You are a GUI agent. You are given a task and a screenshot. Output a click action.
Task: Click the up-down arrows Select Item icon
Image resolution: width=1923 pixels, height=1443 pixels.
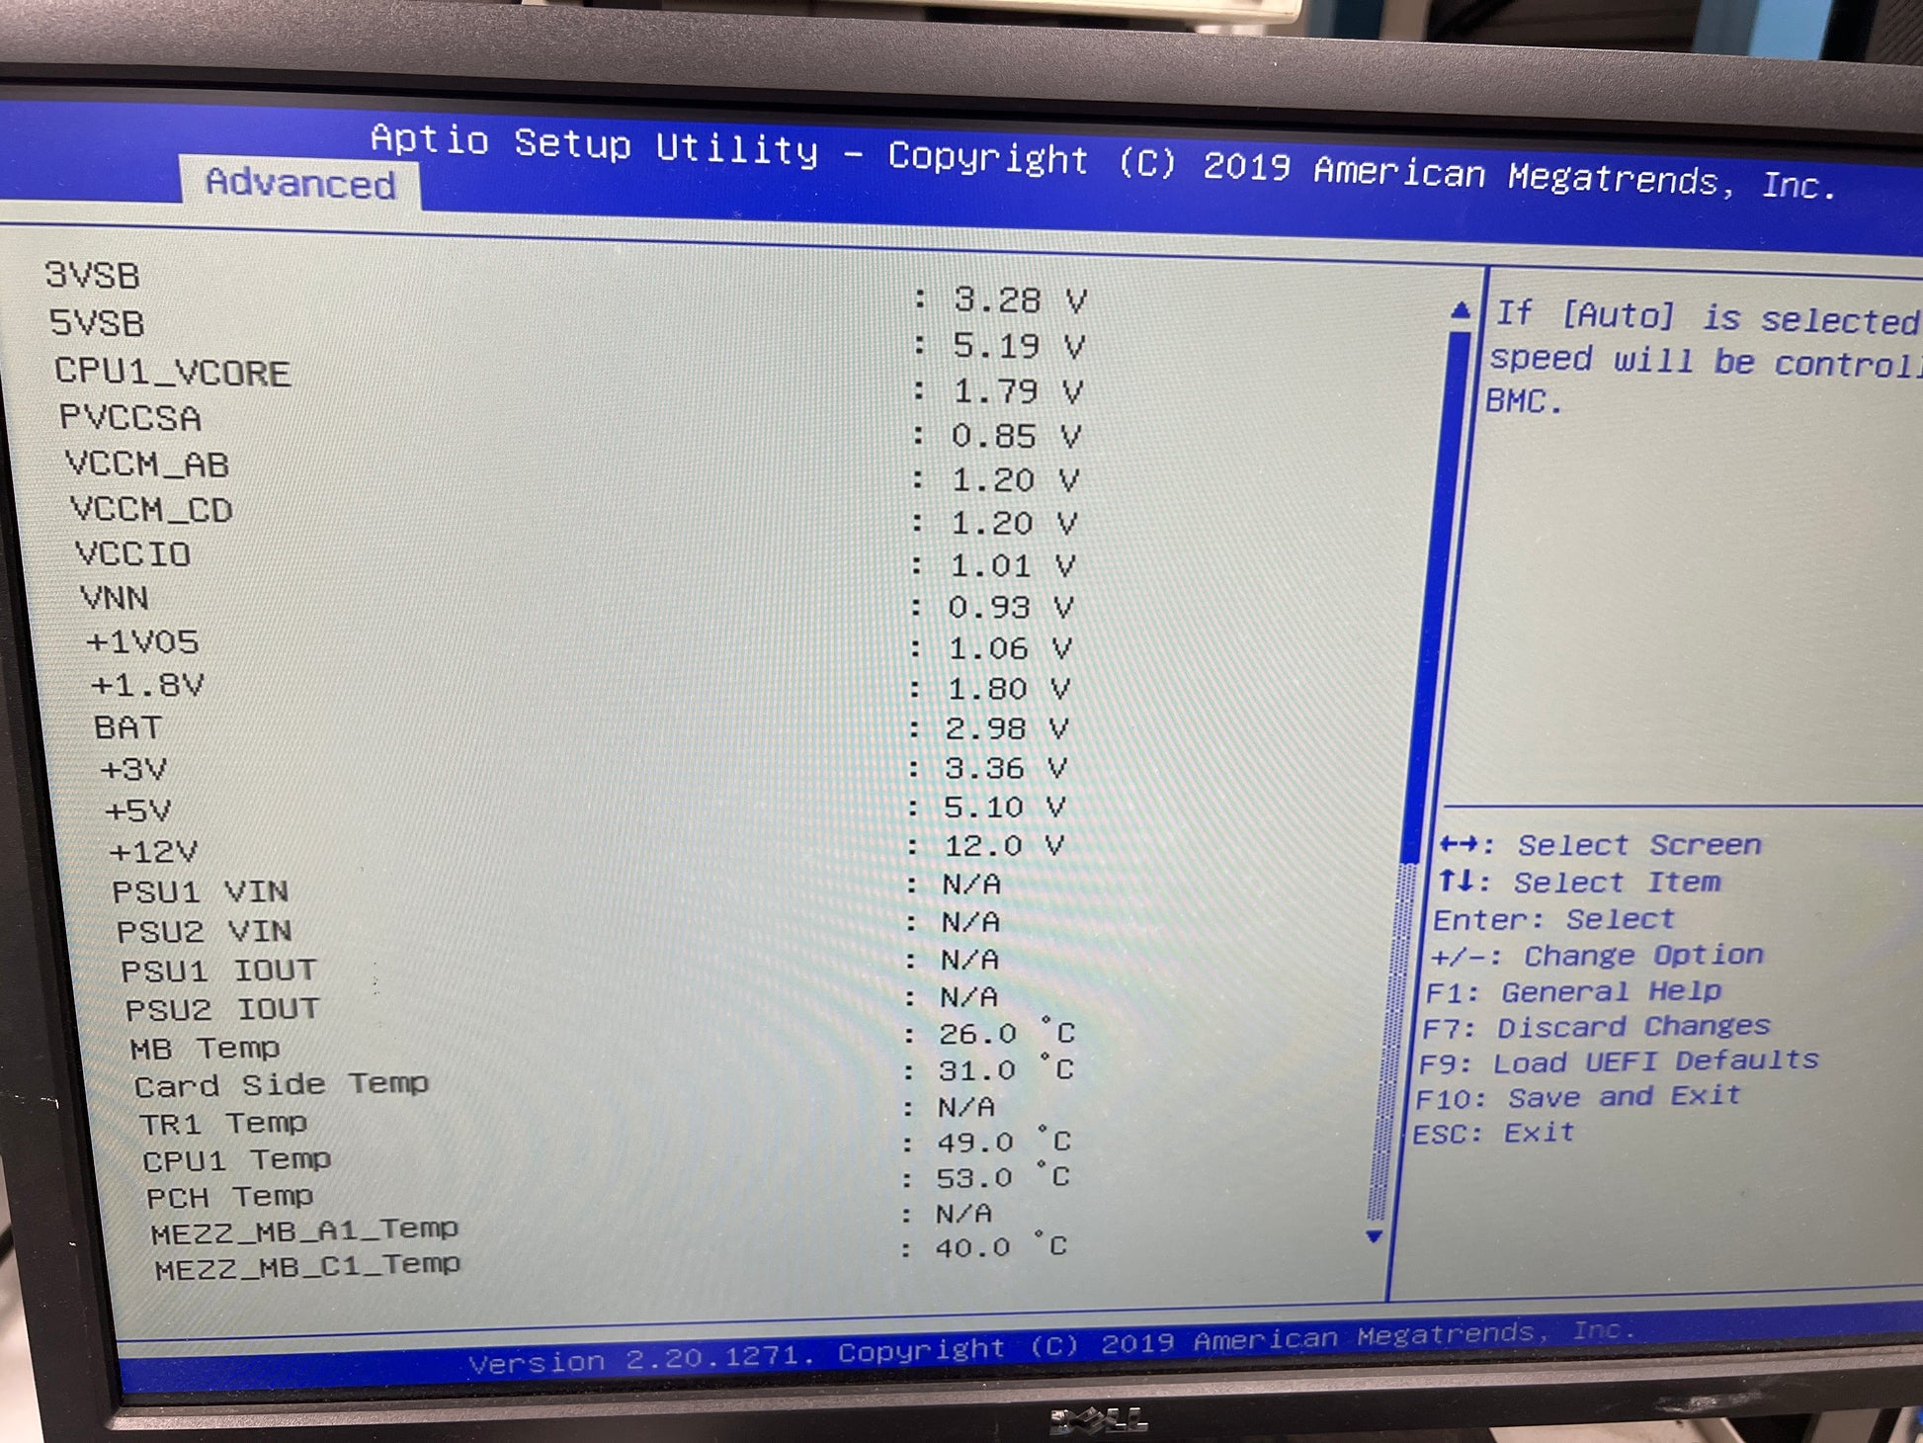(x=1457, y=881)
